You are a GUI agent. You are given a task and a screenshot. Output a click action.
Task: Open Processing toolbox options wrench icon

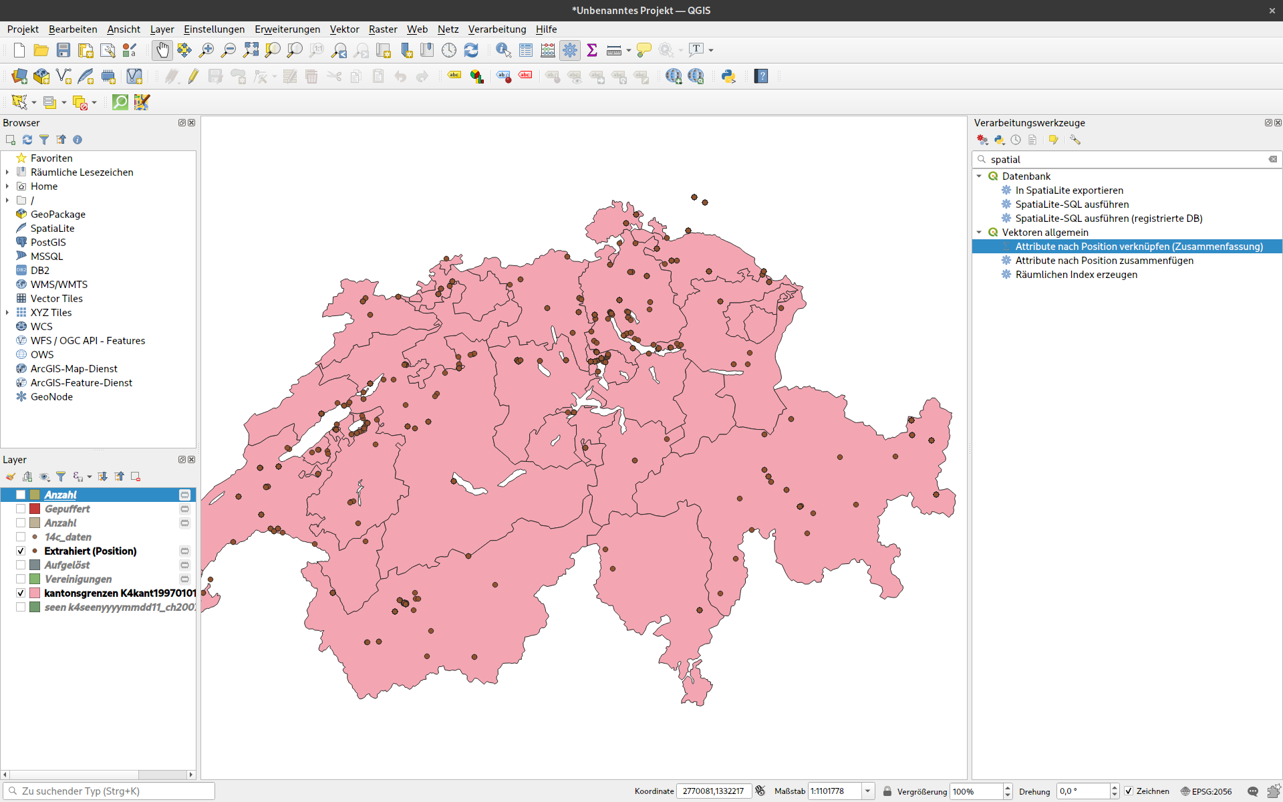[x=1075, y=140]
